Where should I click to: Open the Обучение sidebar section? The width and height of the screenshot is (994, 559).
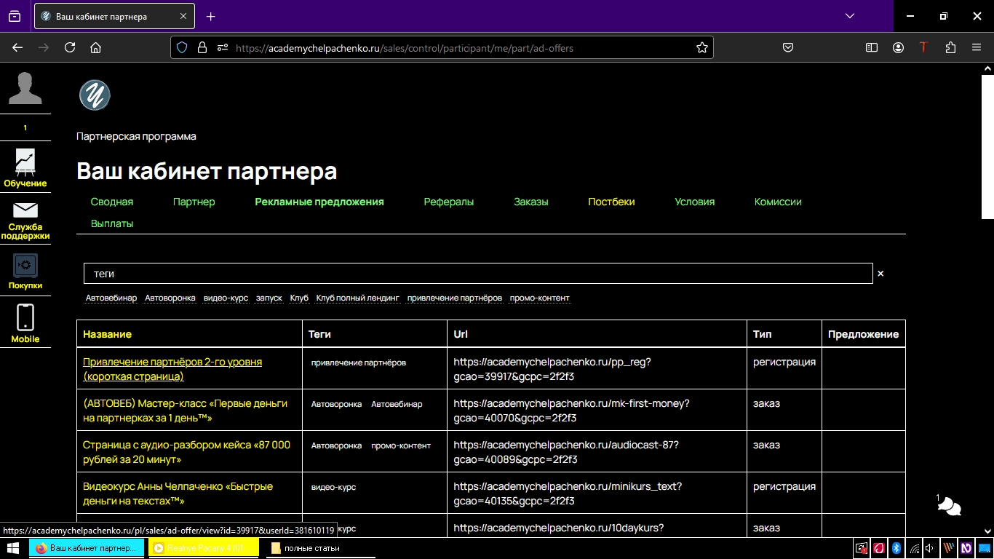point(25,168)
